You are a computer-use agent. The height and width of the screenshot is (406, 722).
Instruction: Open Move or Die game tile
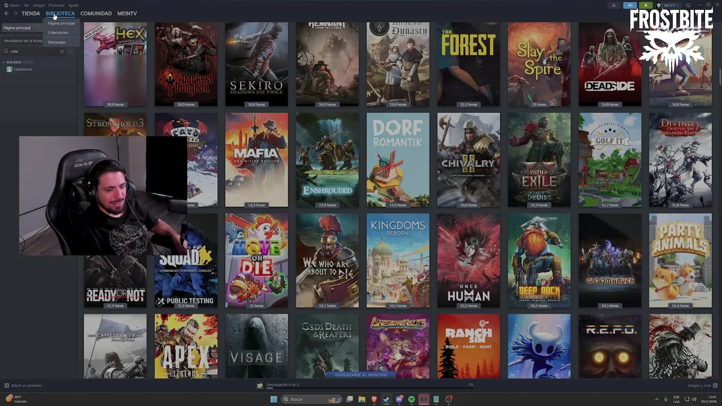(x=257, y=261)
